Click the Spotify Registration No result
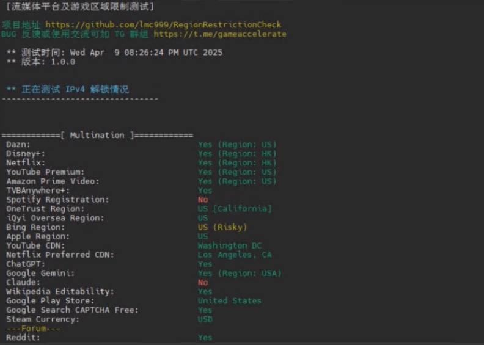Image resolution: width=484 pixels, height=345 pixels. pos(203,200)
